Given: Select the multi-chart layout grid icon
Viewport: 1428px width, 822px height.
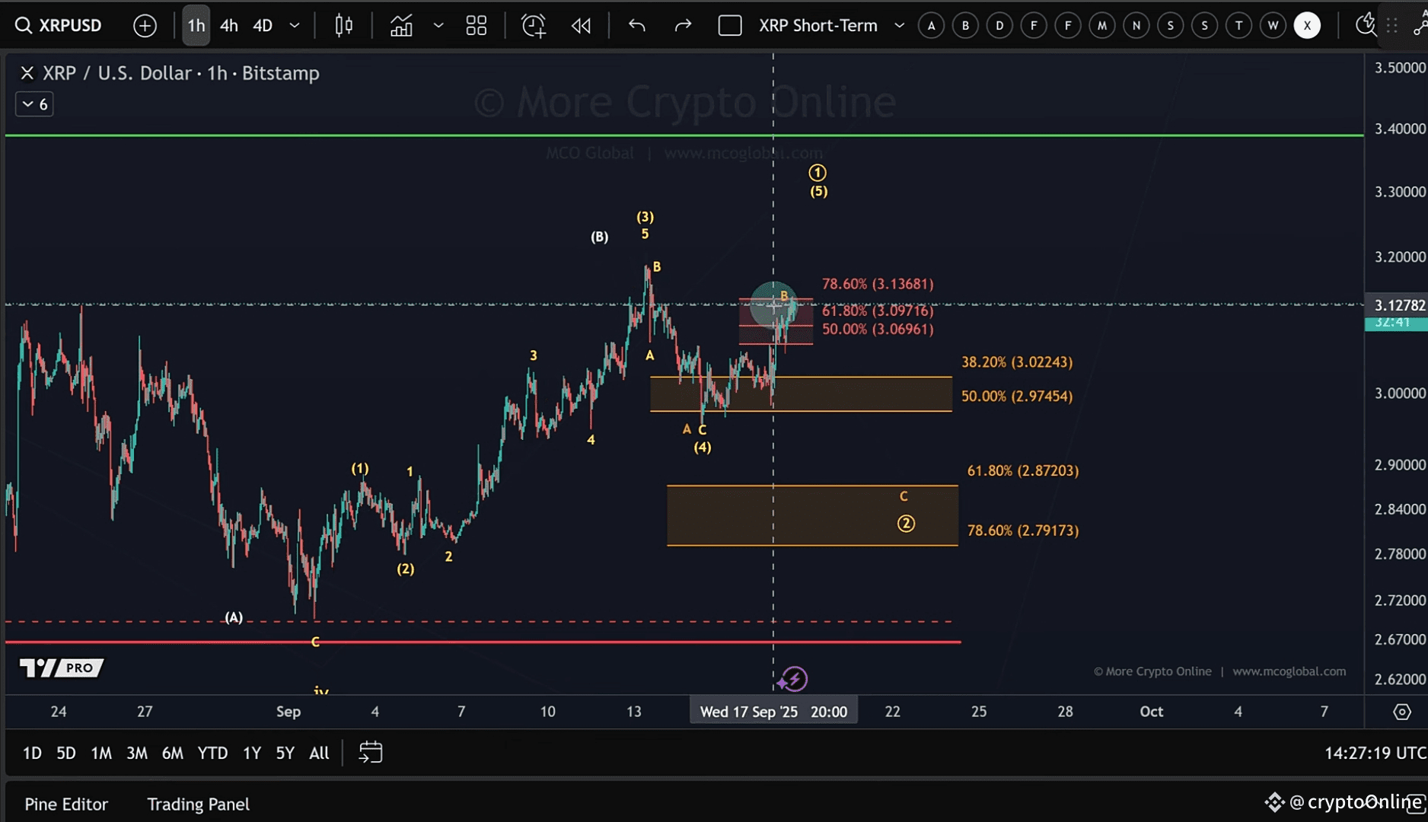Looking at the screenshot, I should pos(476,25).
